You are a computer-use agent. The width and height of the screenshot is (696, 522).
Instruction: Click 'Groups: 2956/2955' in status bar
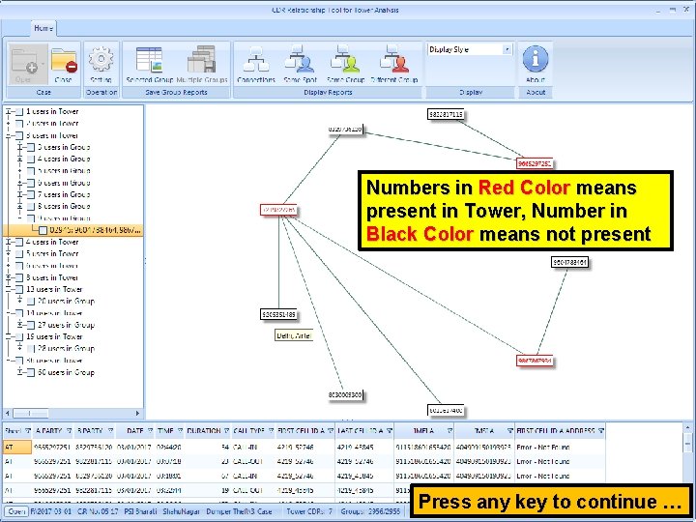[x=370, y=511]
